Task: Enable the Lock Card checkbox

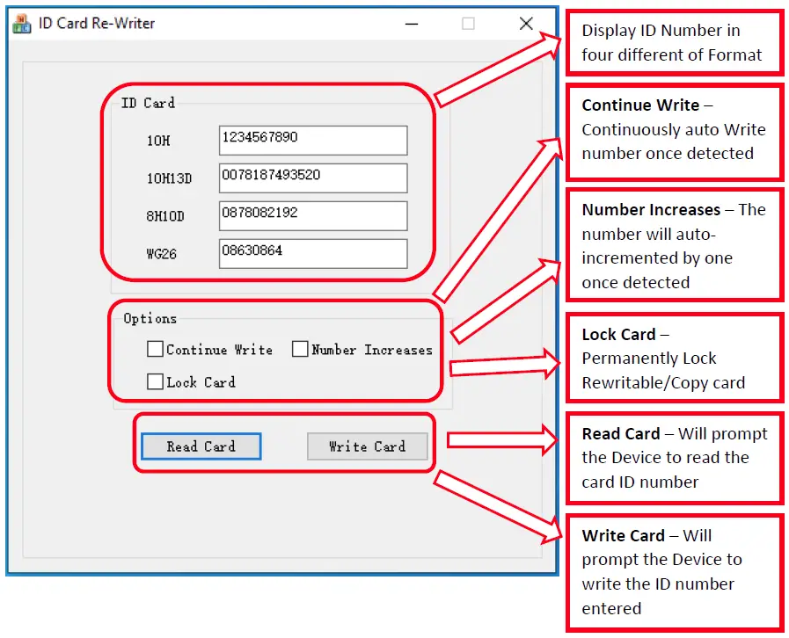Action: (x=155, y=381)
